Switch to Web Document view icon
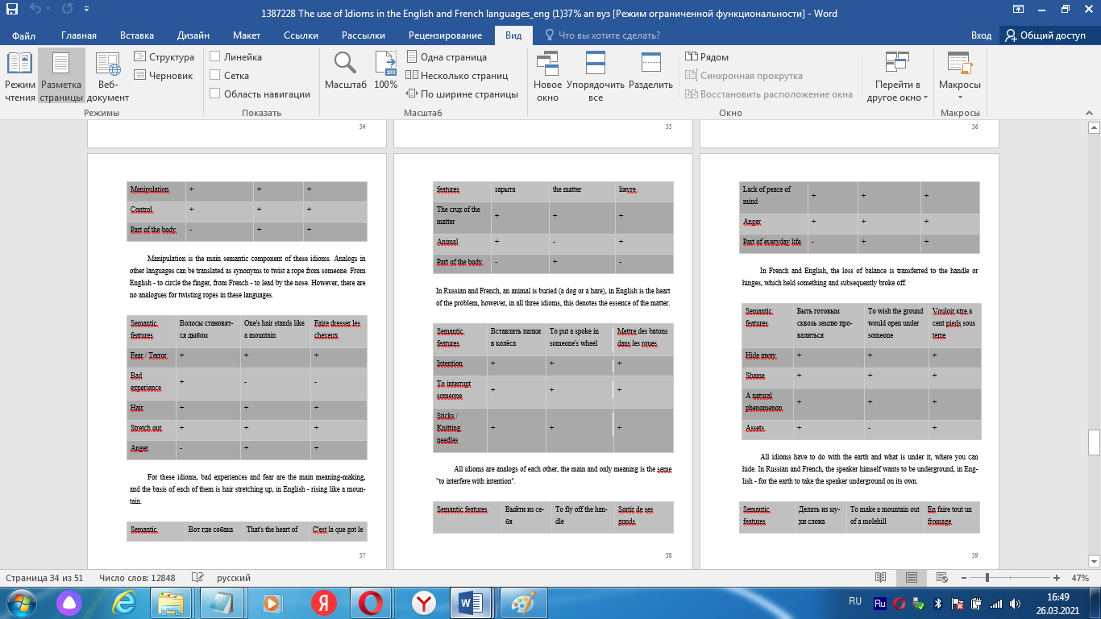 tap(107, 77)
